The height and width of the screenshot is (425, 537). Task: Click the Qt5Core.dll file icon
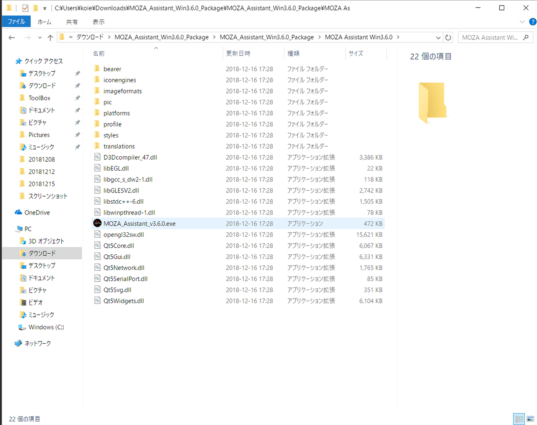(97, 245)
